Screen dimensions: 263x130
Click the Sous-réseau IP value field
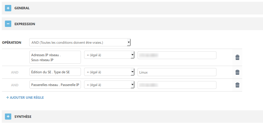tap(177, 55)
